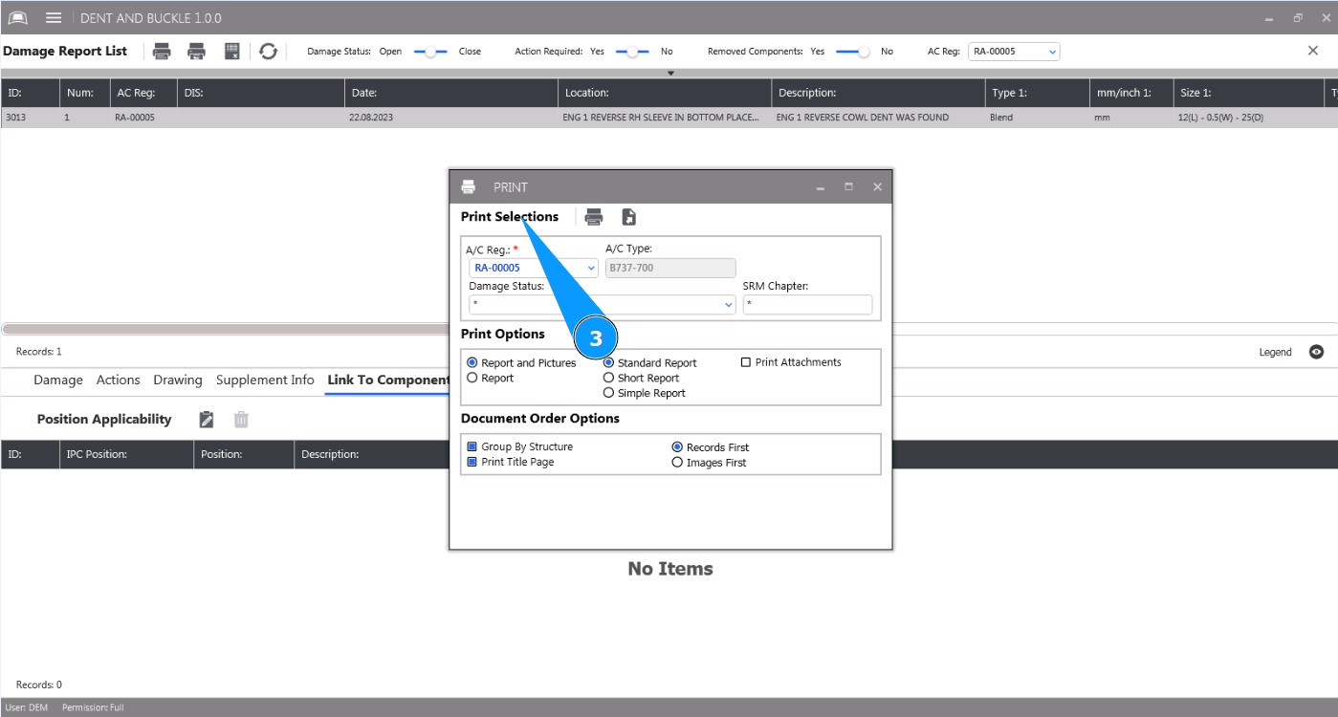1338x717 pixels.
Task: Click the Blend type cell
Action: tap(1037, 118)
